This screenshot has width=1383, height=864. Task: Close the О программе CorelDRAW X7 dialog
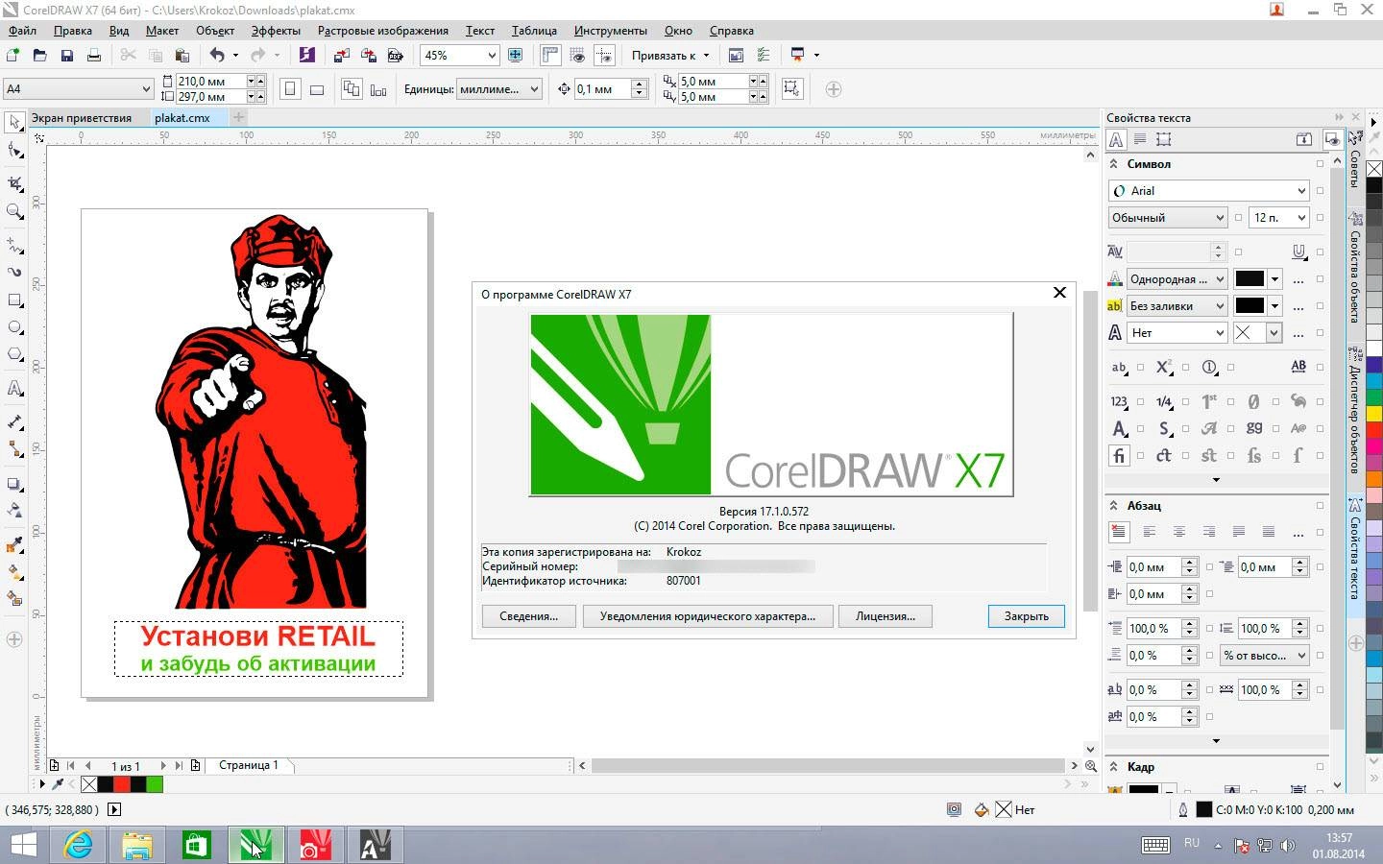(1059, 293)
